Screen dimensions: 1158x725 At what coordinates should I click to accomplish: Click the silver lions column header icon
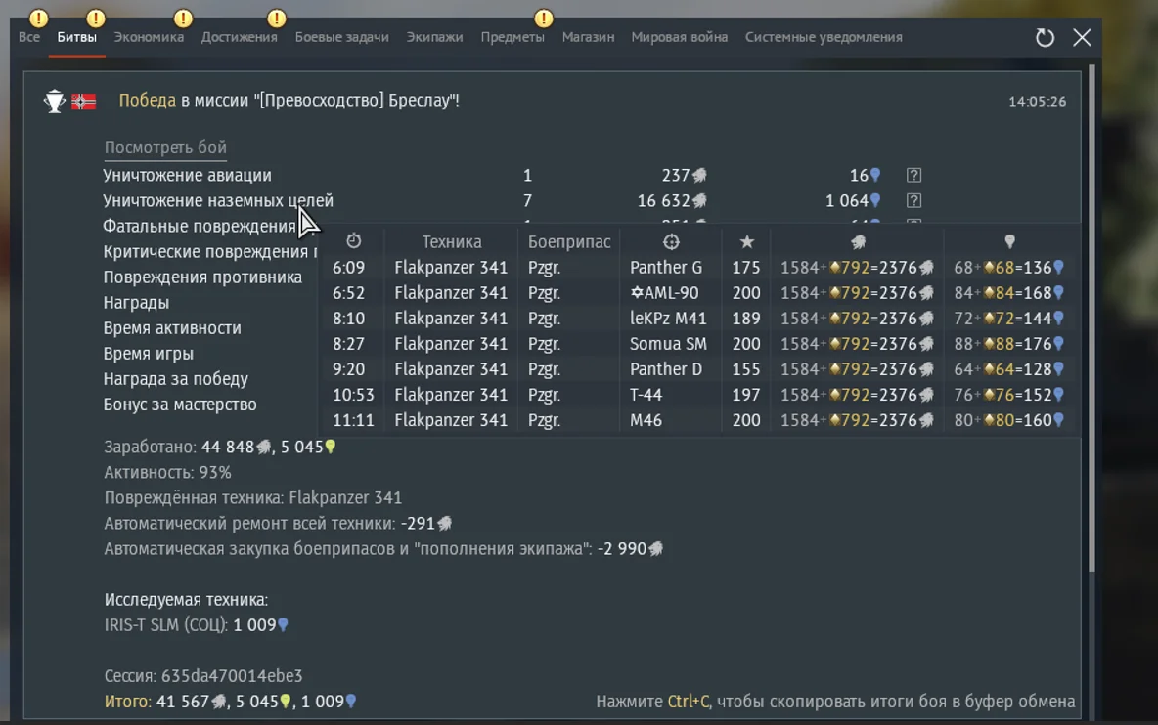(x=858, y=241)
